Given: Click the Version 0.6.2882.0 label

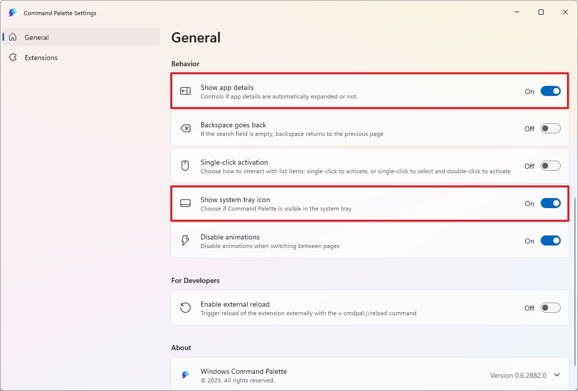Looking at the screenshot, I should [518, 375].
